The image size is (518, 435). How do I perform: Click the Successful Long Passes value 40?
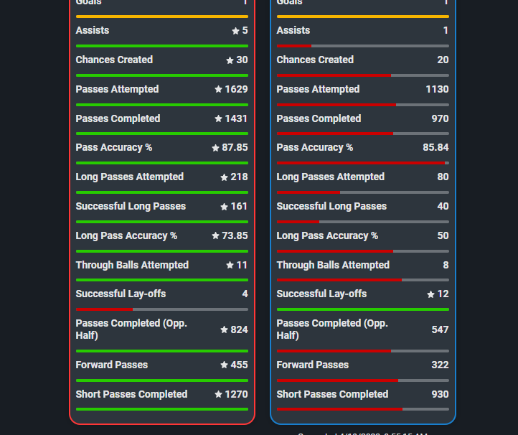click(443, 206)
